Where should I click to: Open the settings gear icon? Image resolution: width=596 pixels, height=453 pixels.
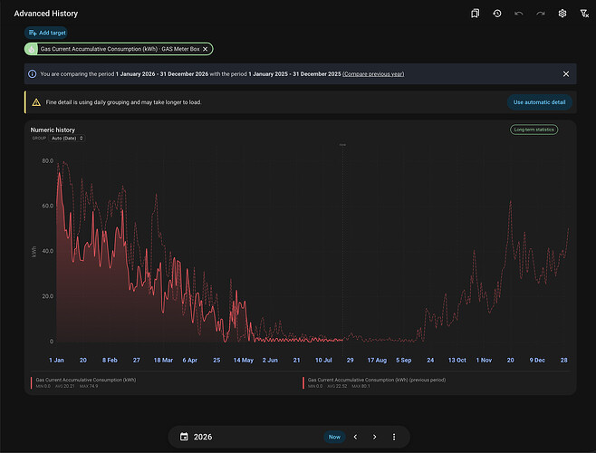pyautogui.click(x=562, y=14)
